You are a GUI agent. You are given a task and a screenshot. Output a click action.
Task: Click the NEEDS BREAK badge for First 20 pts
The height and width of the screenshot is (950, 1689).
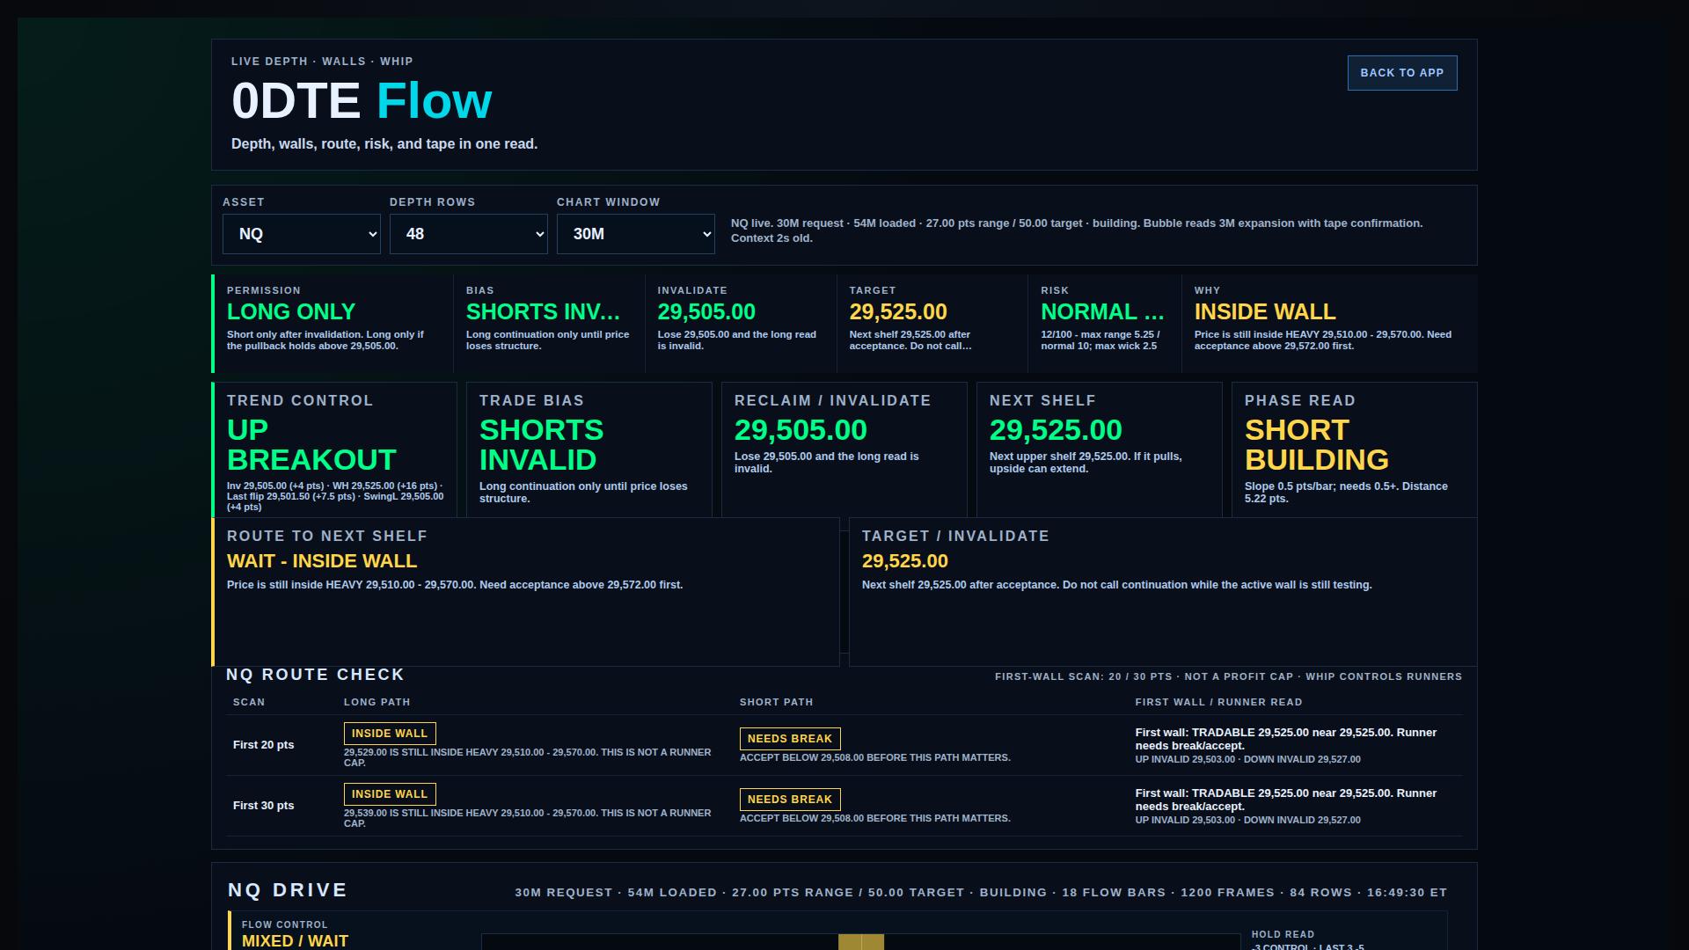790,739
